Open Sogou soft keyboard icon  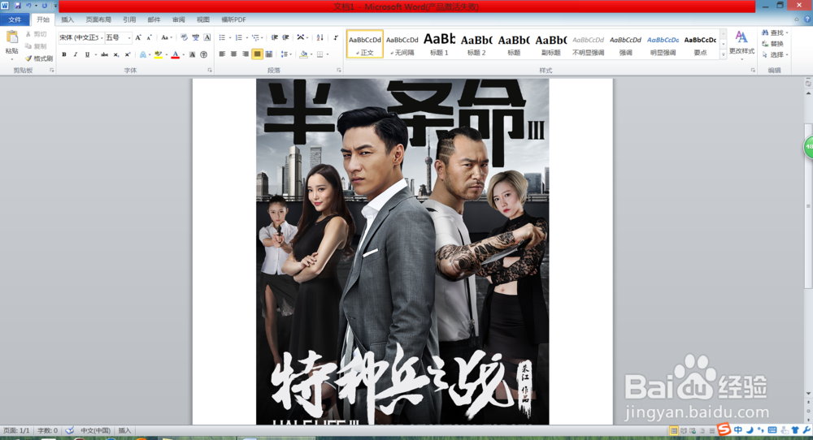point(772,430)
